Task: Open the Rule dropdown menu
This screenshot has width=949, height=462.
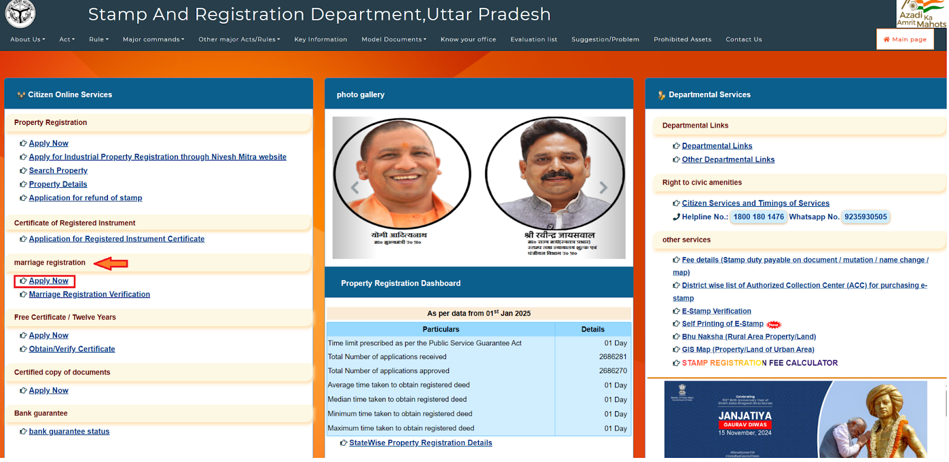Action: 98,40
